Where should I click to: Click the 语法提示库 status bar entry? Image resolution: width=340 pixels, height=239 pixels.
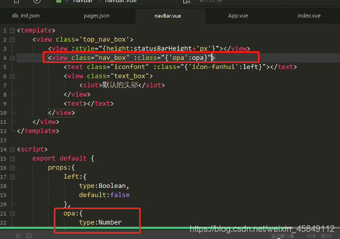(x=282, y=236)
